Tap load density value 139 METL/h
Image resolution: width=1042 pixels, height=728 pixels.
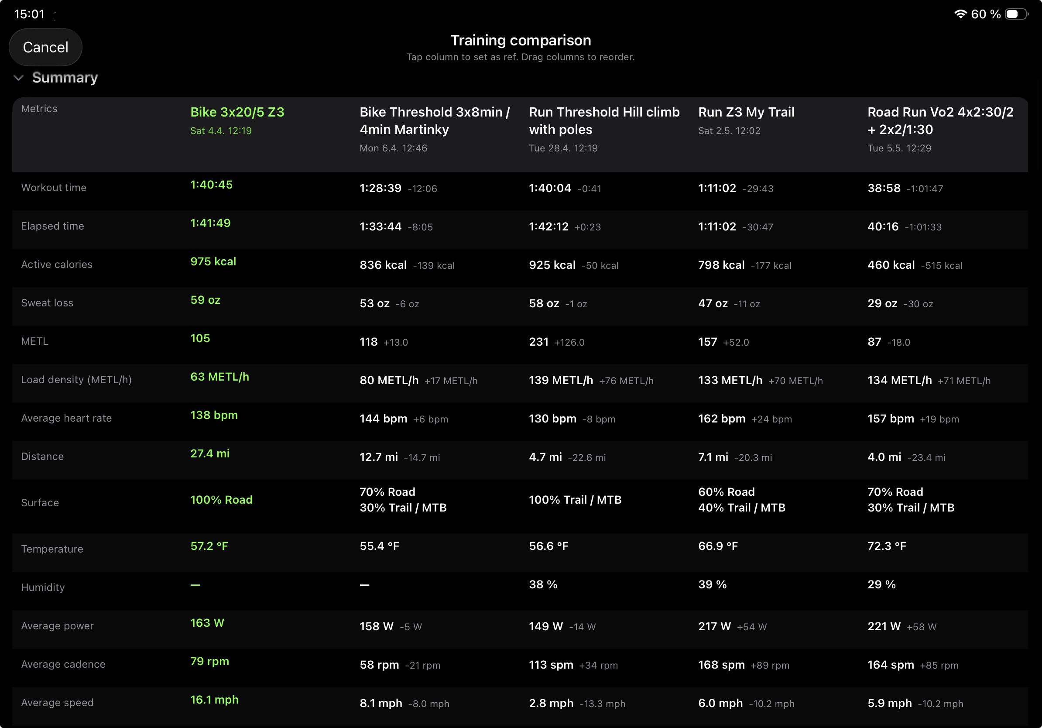pos(561,380)
